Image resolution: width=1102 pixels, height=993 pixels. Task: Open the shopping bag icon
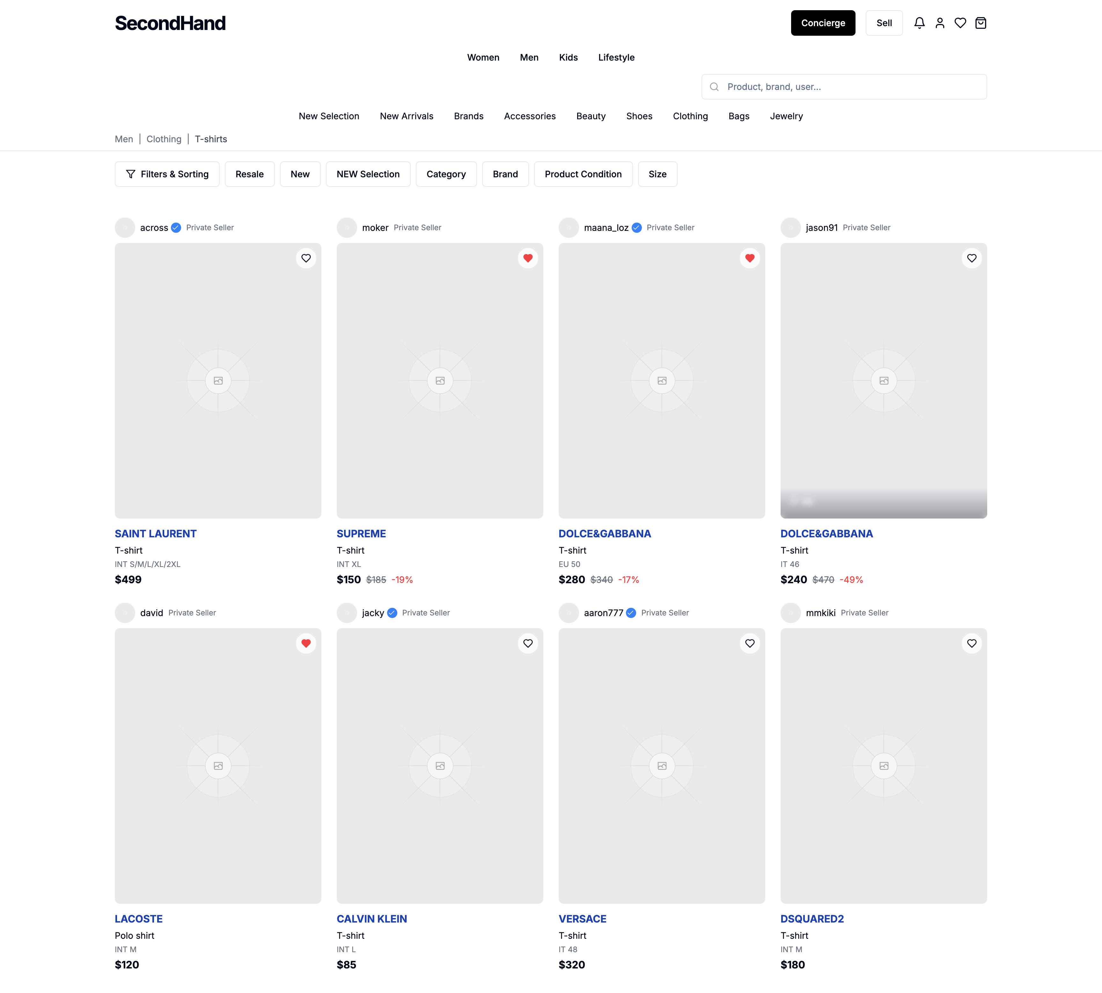[980, 23]
